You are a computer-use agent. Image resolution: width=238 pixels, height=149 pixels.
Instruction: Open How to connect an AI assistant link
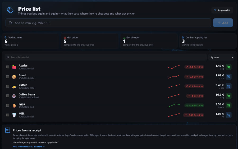pyautogui.click(x=29, y=147)
